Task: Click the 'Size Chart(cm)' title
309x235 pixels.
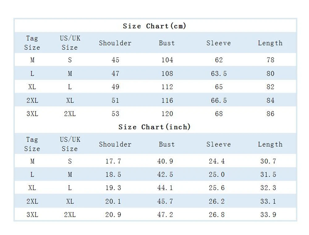Action: pyautogui.click(x=154, y=26)
